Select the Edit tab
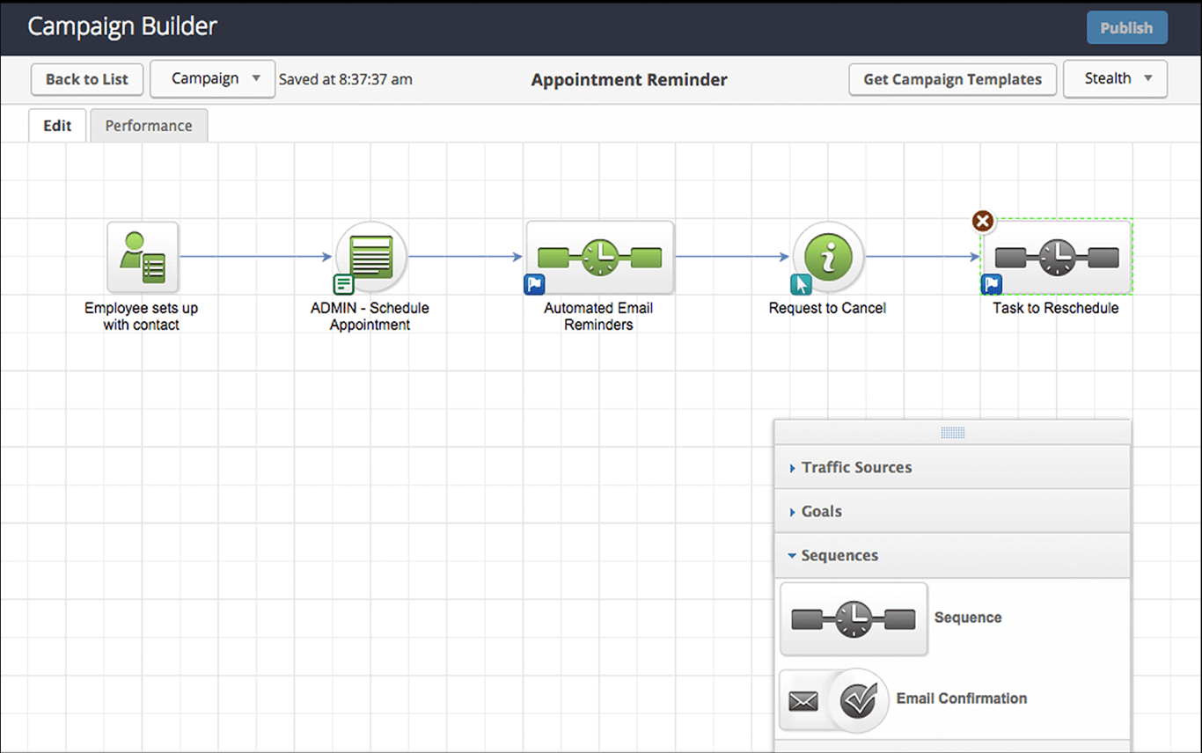1202x753 pixels. (56, 125)
